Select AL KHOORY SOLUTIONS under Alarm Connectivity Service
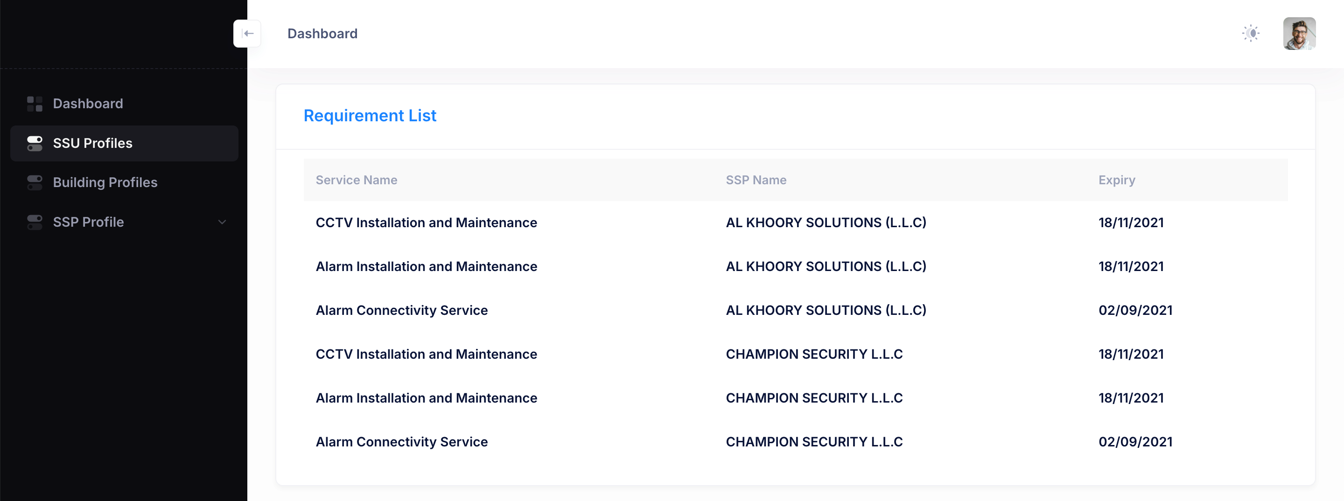Screen dimensions: 1344x501 pos(826,310)
